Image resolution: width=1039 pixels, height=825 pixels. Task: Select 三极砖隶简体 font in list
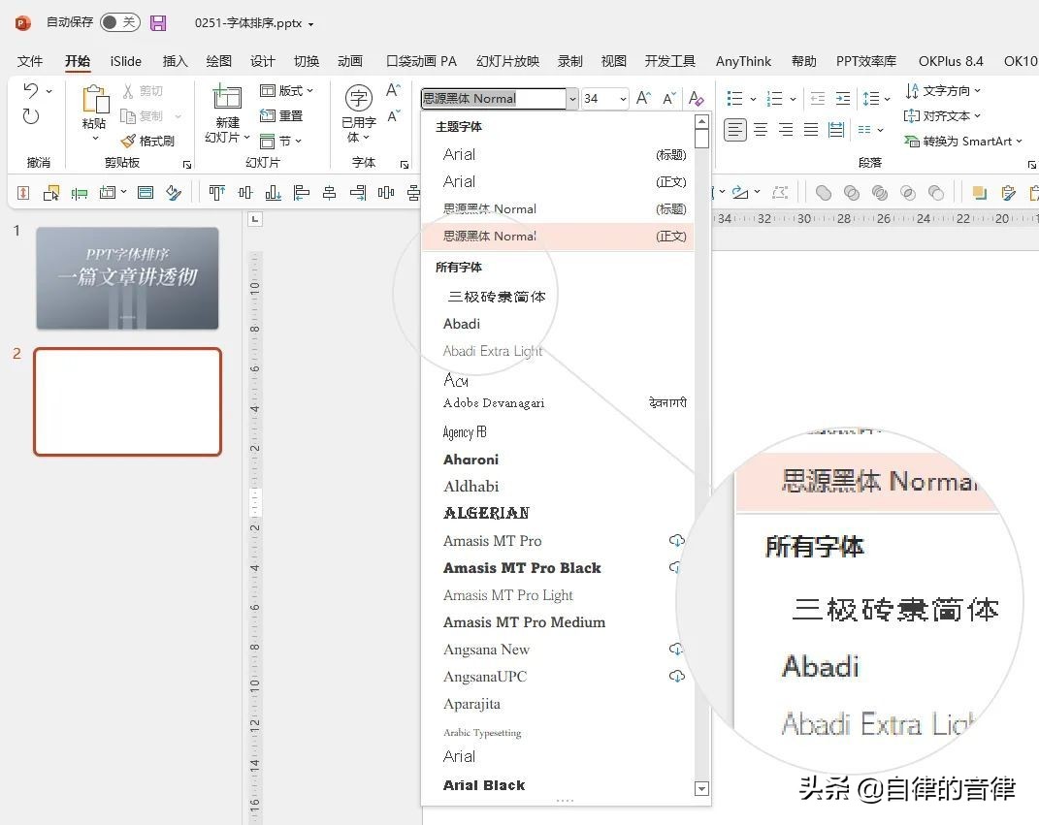click(558, 297)
